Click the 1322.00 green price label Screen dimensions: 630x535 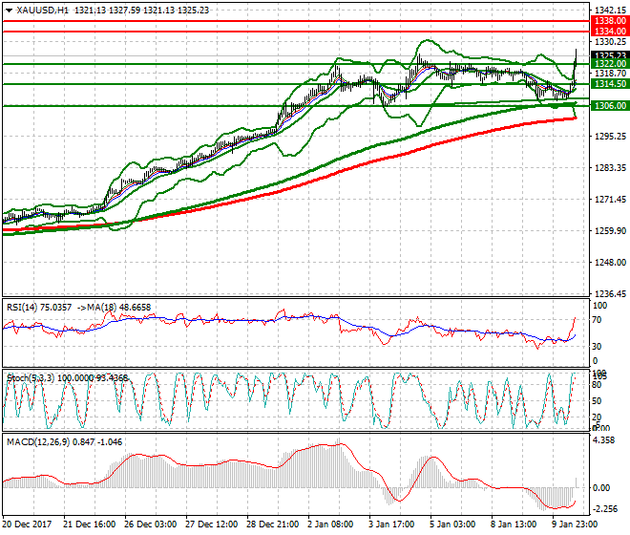click(x=610, y=64)
